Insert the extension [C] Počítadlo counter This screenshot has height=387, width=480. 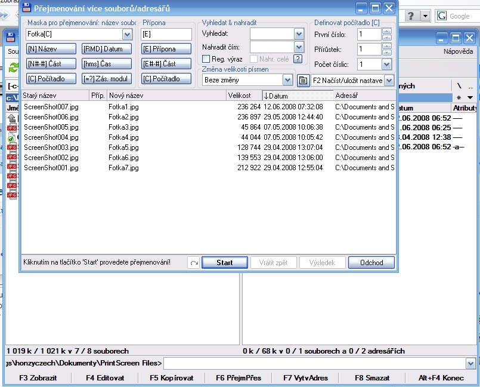tap(166, 79)
